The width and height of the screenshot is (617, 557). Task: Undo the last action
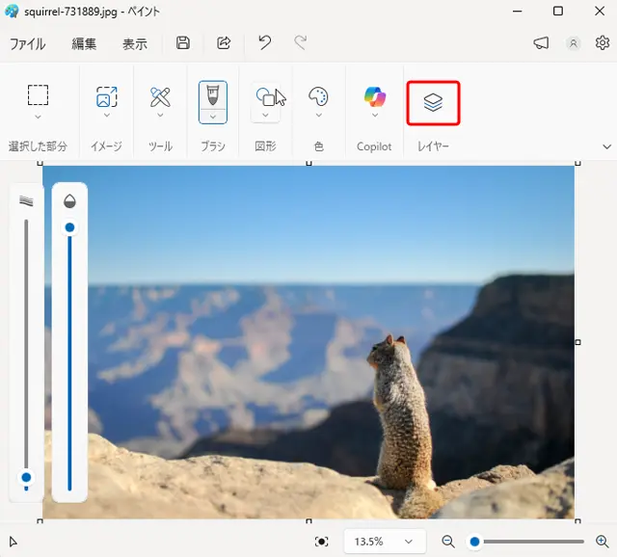point(264,43)
